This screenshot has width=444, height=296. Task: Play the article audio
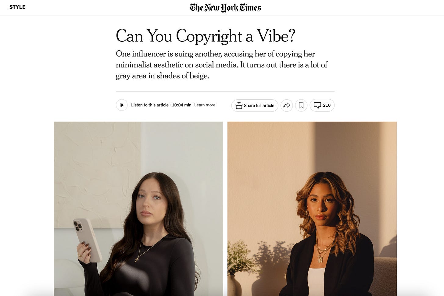coord(122,105)
